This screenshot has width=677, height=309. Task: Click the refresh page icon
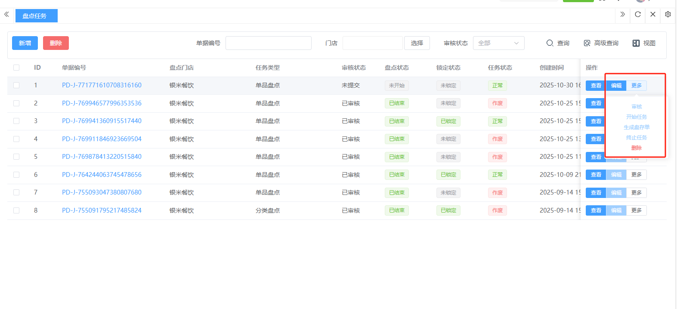pos(638,15)
